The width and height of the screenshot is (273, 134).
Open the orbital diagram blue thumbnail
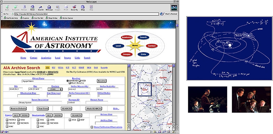pos(229,48)
